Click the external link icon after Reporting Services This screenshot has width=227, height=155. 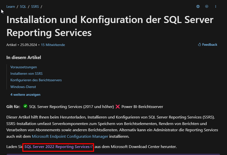[91, 146]
